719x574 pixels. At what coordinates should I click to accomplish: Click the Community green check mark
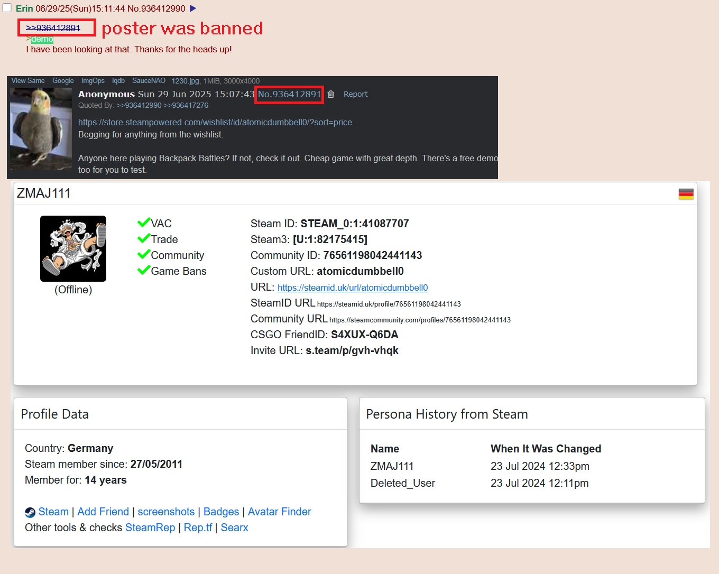point(144,255)
